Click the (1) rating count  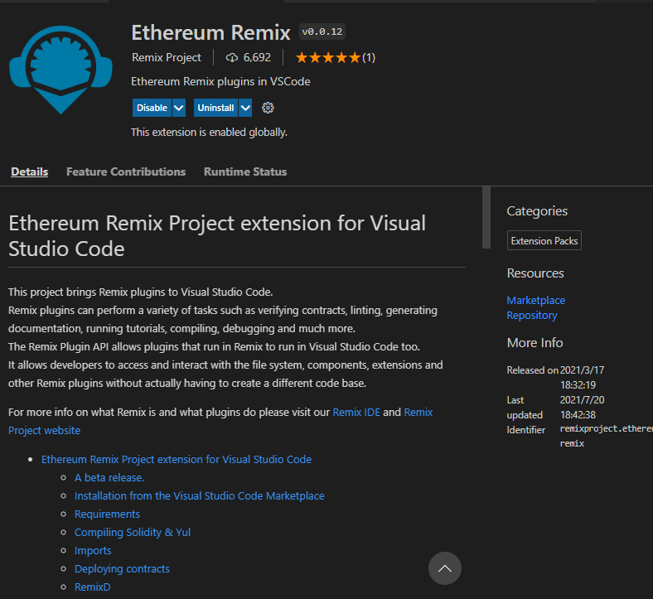coord(369,57)
